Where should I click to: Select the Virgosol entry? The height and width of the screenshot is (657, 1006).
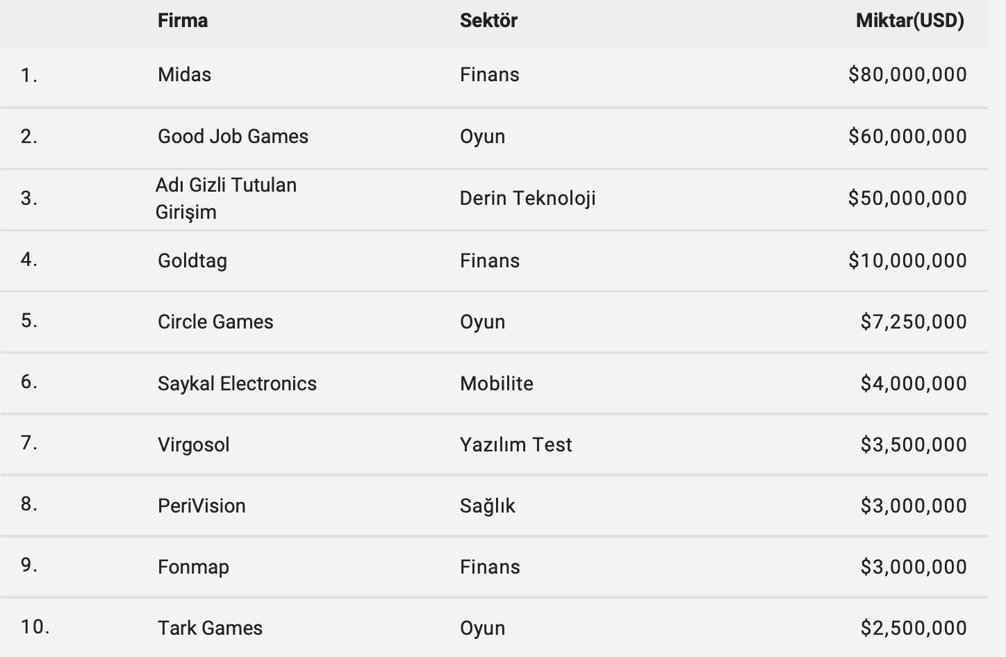(x=193, y=445)
